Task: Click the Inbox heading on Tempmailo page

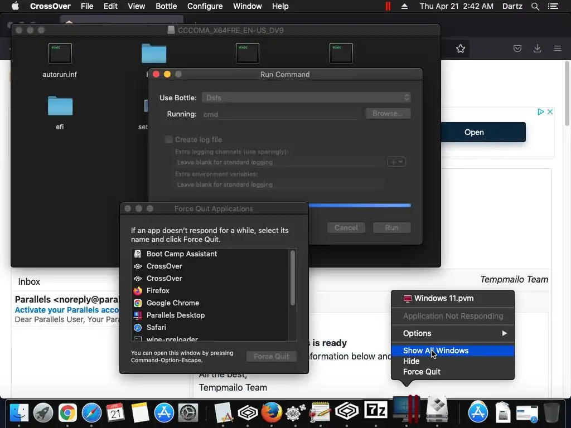Action: coord(29,281)
